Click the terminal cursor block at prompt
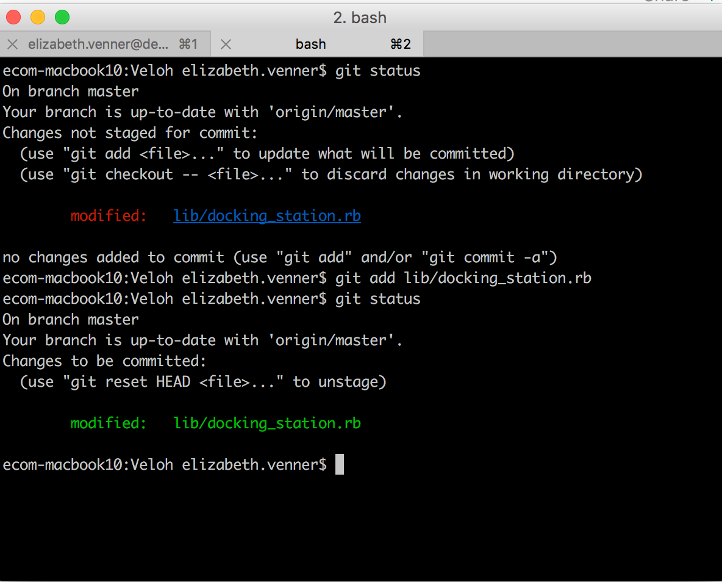 tap(340, 464)
